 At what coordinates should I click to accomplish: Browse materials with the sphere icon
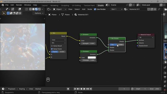[x=126, y=9]
